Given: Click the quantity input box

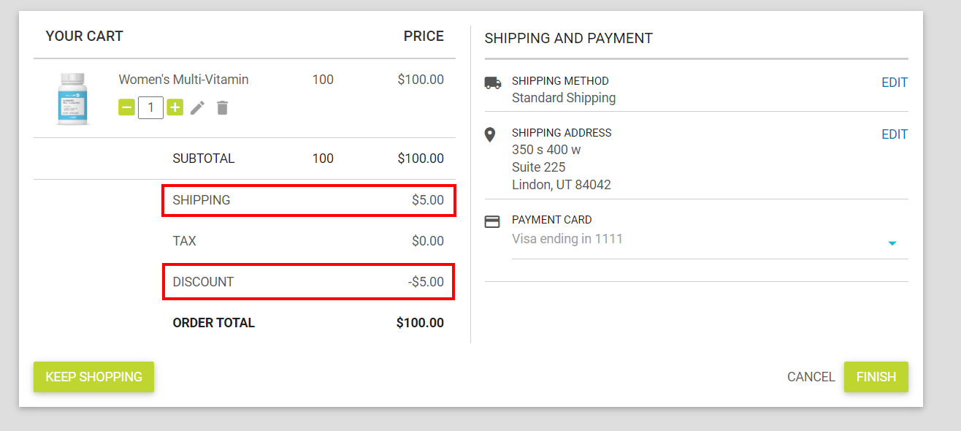Looking at the screenshot, I should pyautogui.click(x=150, y=108).
